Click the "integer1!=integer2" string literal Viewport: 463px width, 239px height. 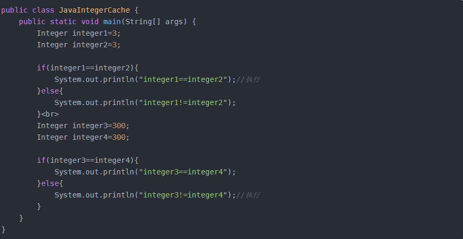(183, 102)
